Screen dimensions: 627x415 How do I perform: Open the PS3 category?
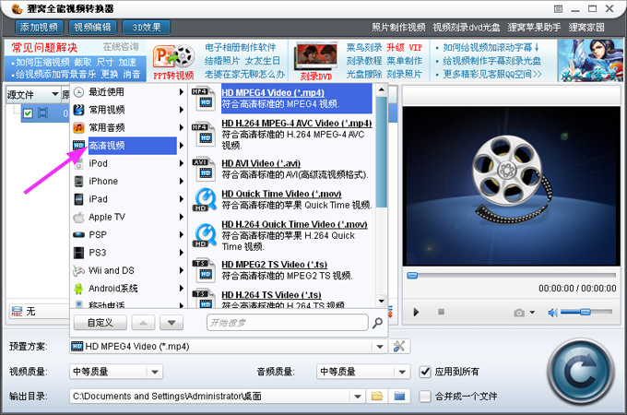point(128,253)
